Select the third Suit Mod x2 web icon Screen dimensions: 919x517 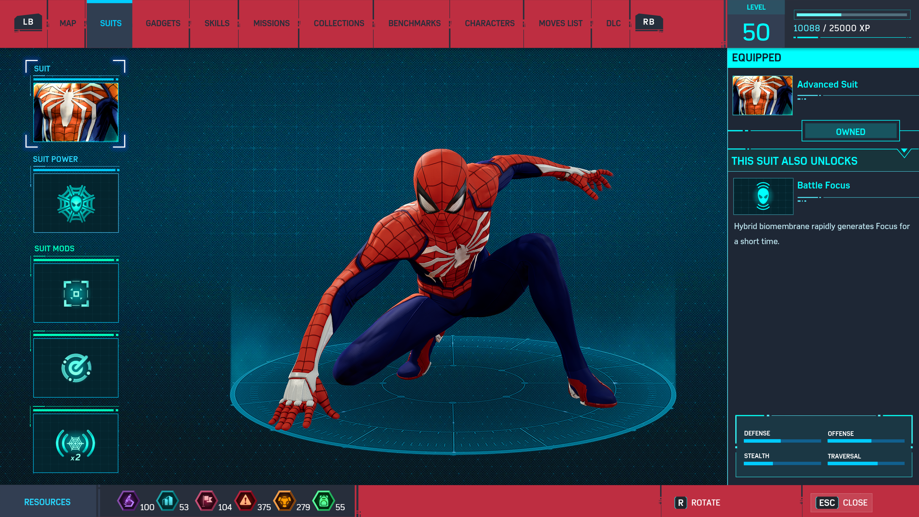(x=76, y=443)
